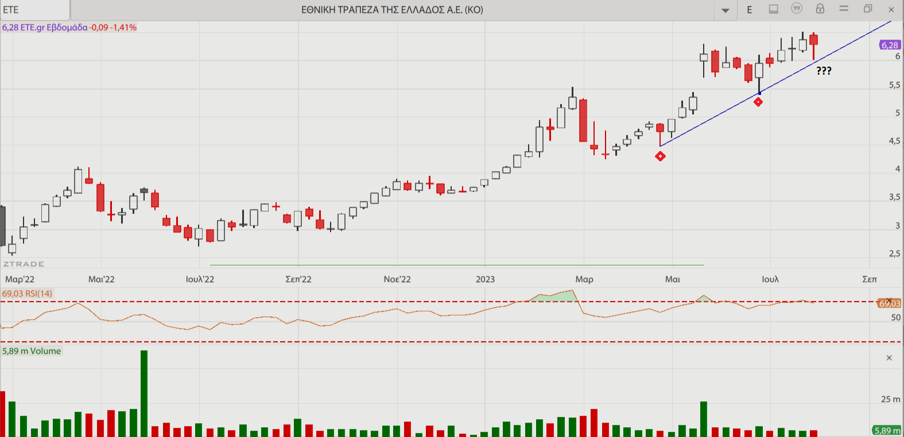Click the 2,5 price axis label
904x437 pixels.
pos(894,253)
